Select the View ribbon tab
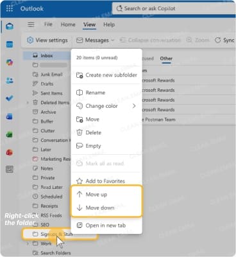The height and width of the screenshot is (257, 236). click(89, 24)
